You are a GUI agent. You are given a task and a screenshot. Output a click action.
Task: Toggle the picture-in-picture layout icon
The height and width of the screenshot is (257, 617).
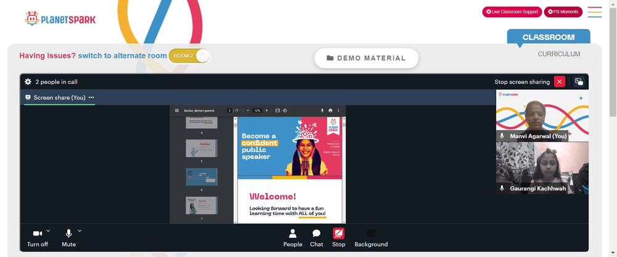click(579, 82)
